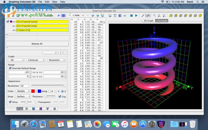Click the Spotlight search icon in menu bar
This screenshot has width=208, height=130.
pos(198,2)
